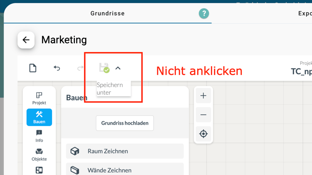Zoom out with the minus button
The width and height of the screenshot is (312, 175).
click(203, 115)
